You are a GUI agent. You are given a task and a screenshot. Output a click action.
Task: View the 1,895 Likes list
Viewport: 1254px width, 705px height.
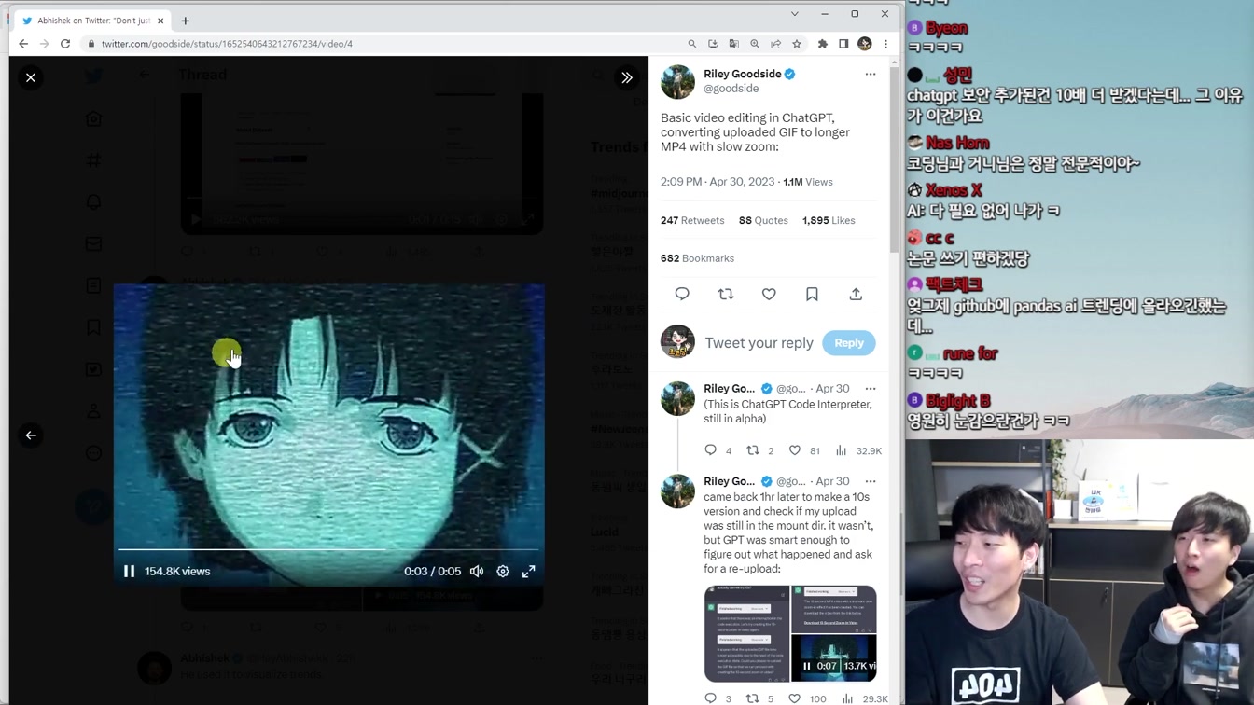(829, 220)
